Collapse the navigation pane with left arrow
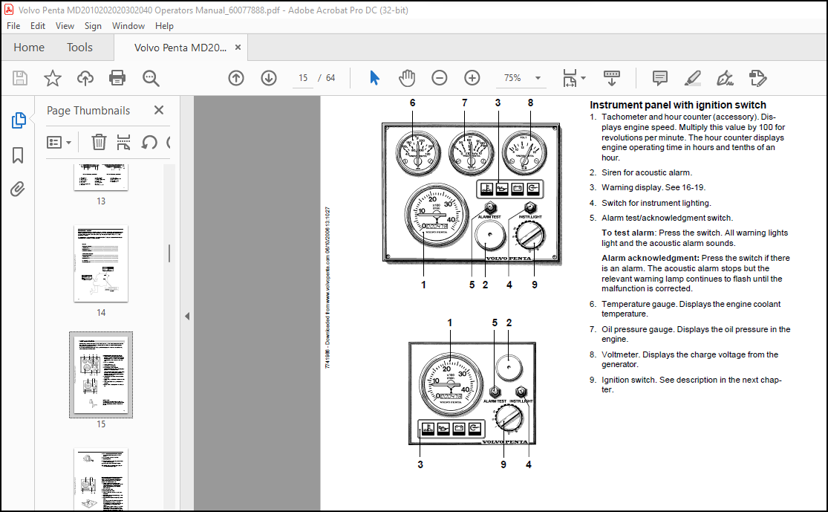Screen dimensions: 828x512 click(187, 316)
